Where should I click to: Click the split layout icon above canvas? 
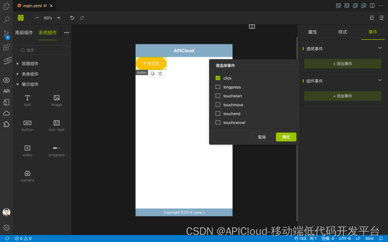[252, 26]
